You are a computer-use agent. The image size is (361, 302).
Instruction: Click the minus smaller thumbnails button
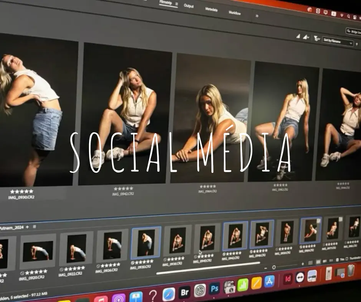266,268
